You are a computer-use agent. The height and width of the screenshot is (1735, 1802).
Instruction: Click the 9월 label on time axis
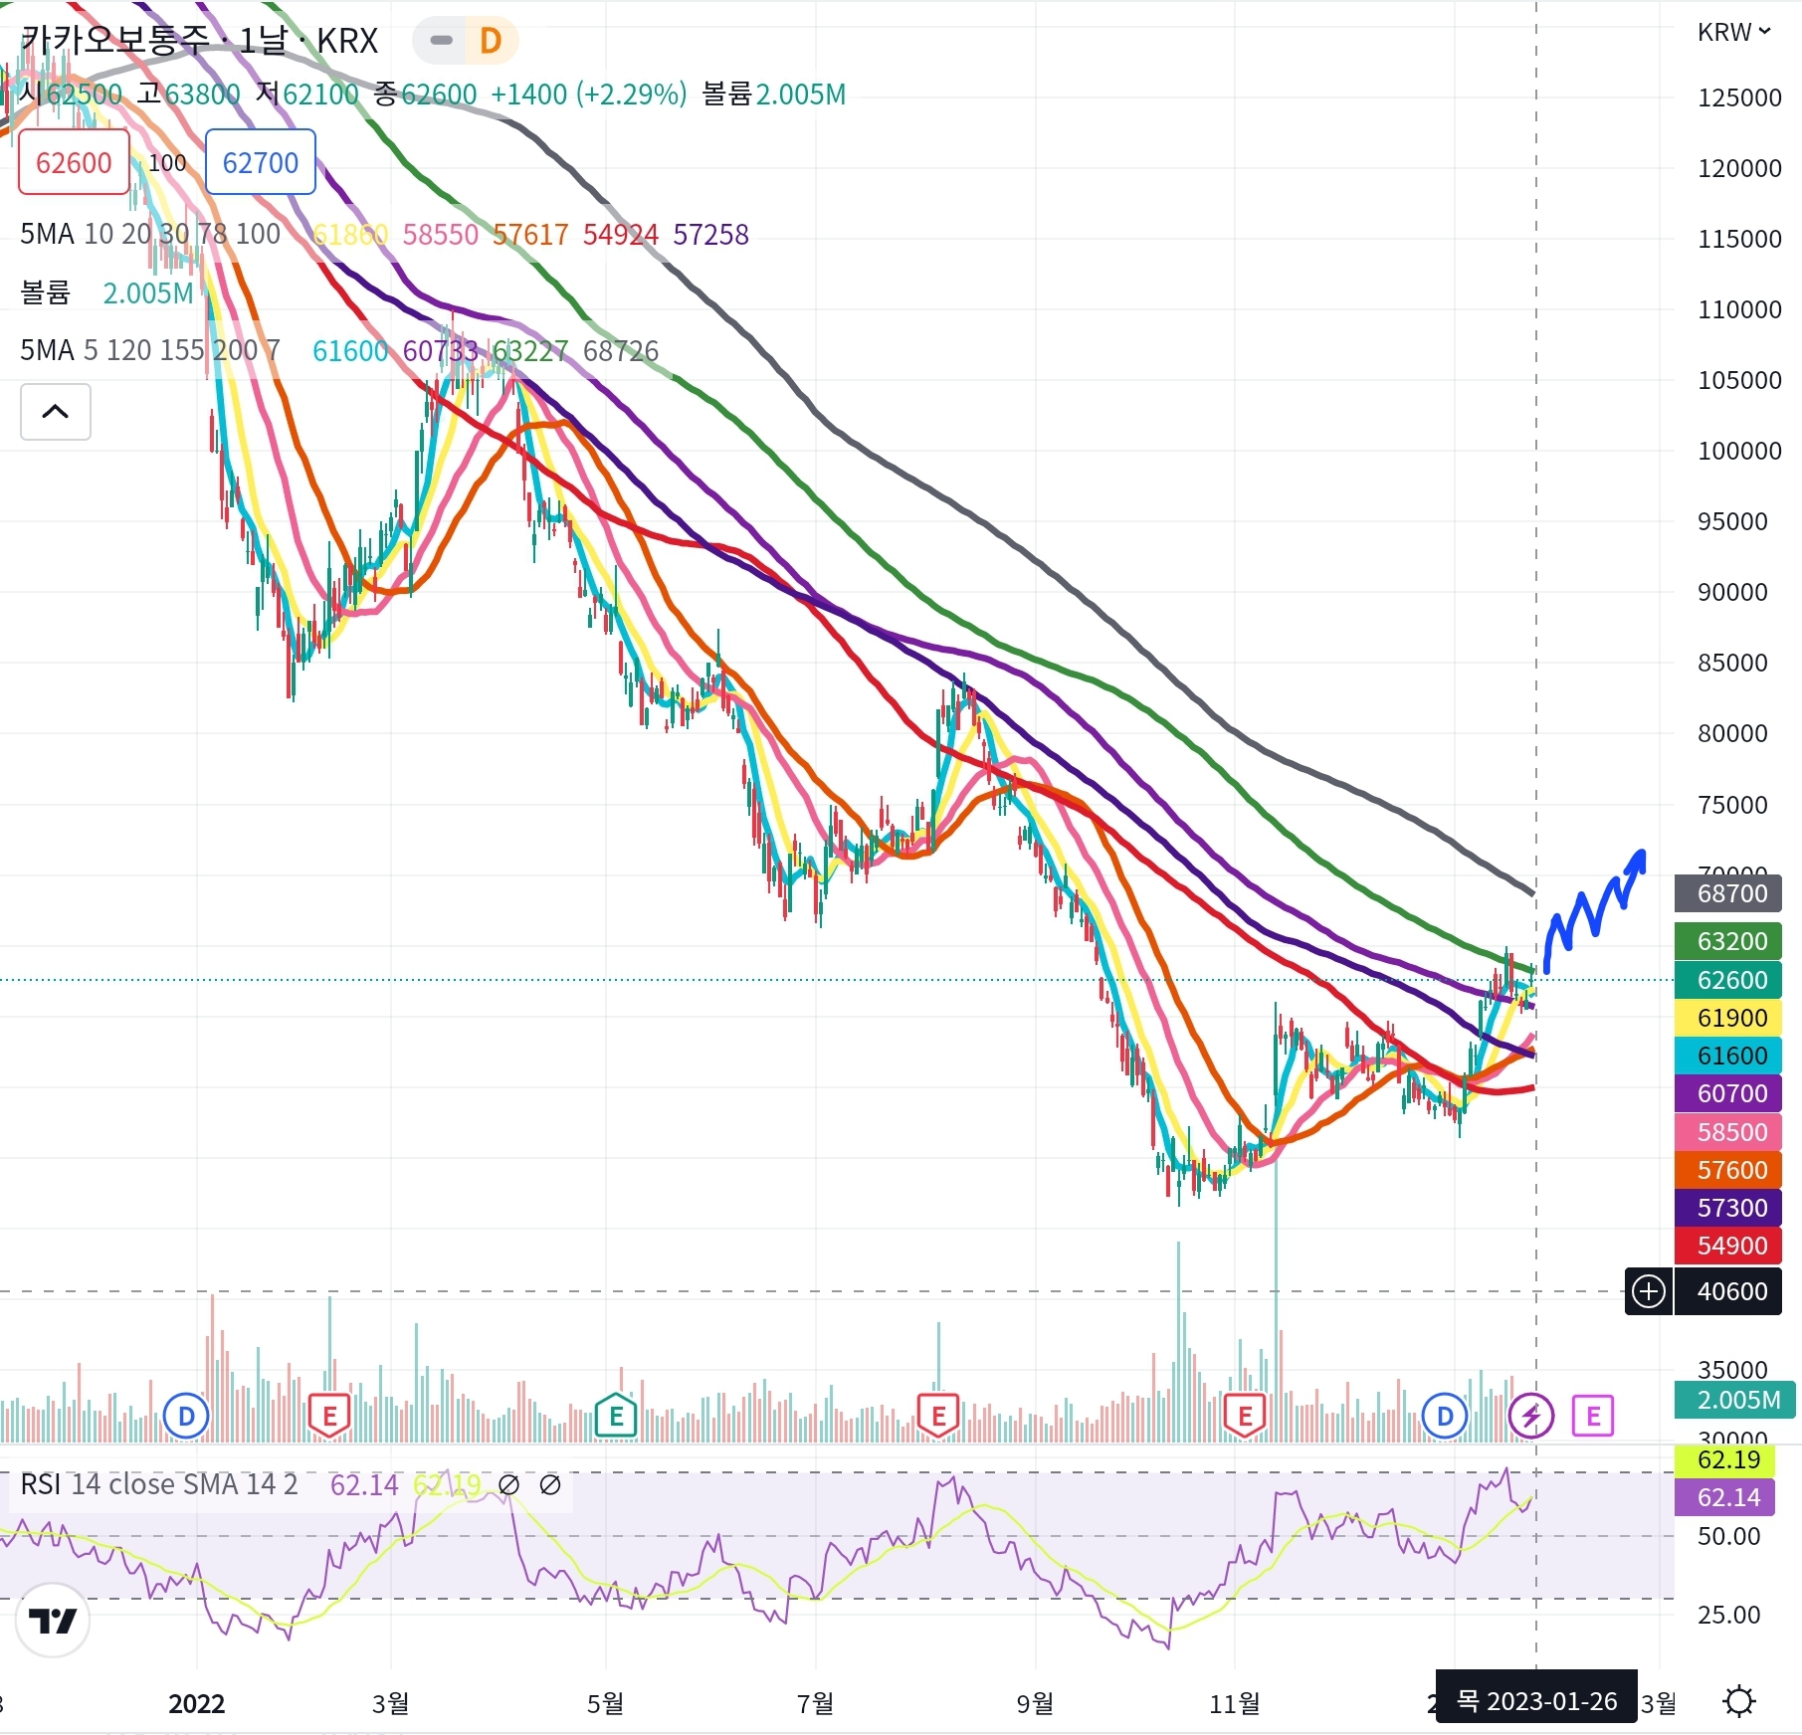(x=1035, y=1703)
